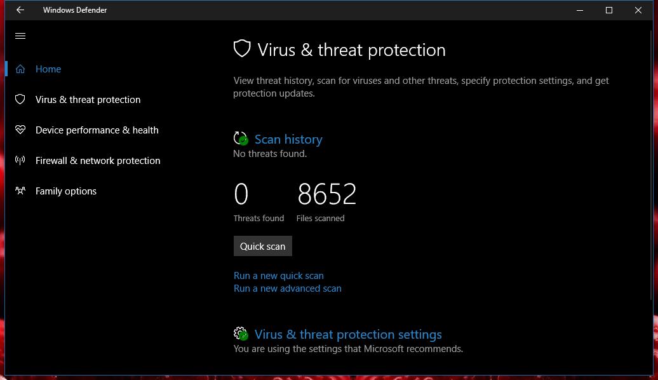Viewport: 658px width, 380px height.
Task: Click the heart icon for Device health
Action: click(x=20, y=130)
